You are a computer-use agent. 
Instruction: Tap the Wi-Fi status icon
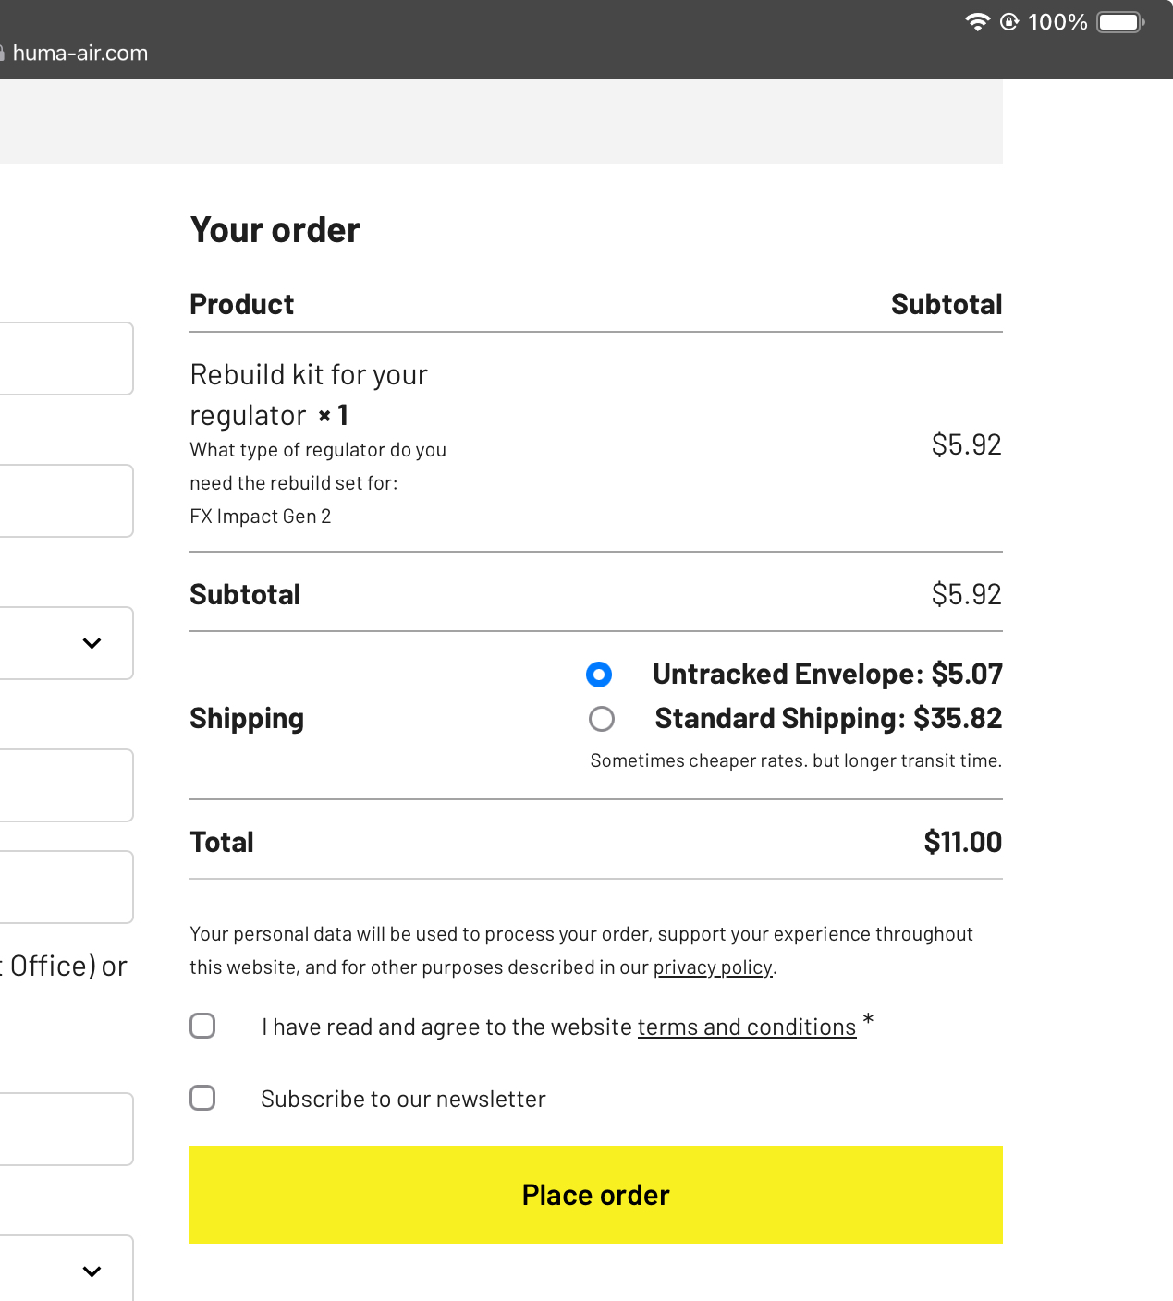pyautogui.click(x=977, y=22)
